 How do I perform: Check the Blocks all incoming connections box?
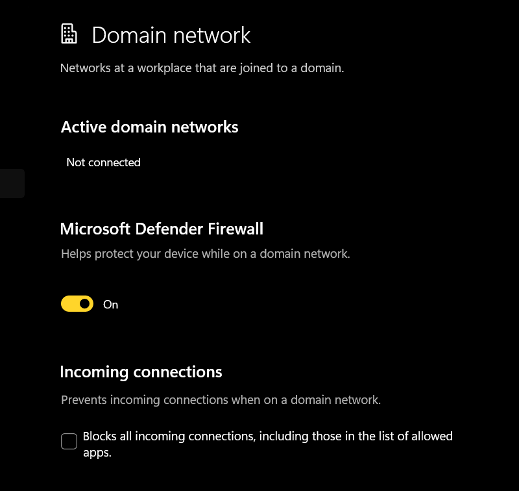pos(69,441)
